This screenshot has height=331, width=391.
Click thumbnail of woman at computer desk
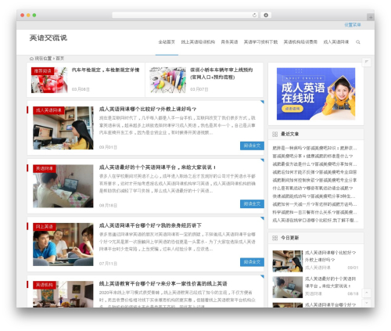click(63, 128)
